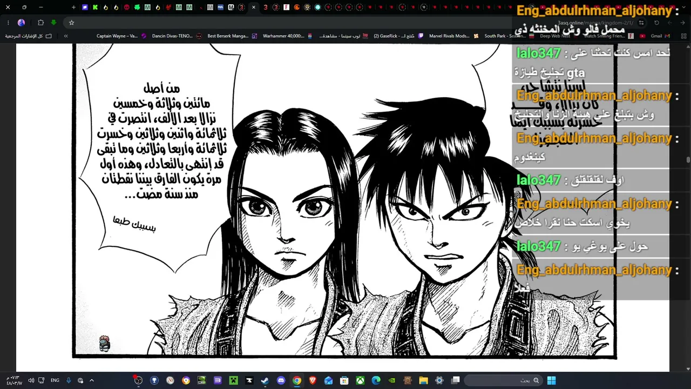The height and width of the screenshot is (389, 691).
Task: Open the volume control in system tray
Action: [x=31, y=380]
